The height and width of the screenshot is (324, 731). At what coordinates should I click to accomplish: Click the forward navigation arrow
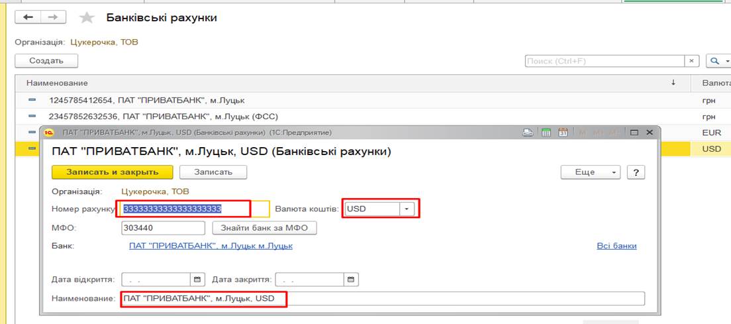pyautogui.click(x=54, y=17)
